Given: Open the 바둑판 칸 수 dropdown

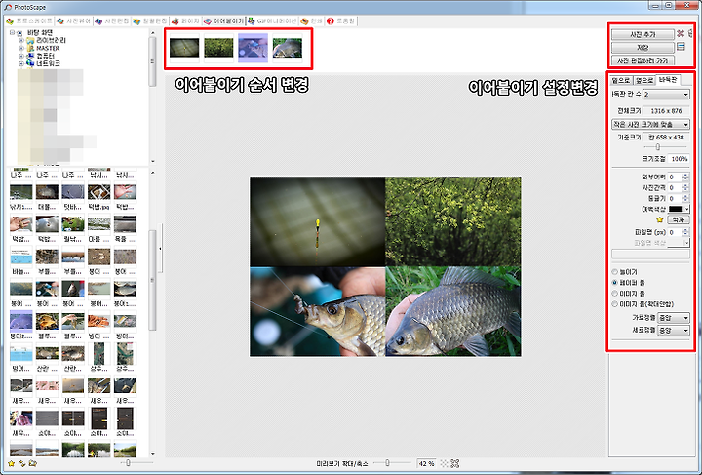Looking at the screenshot, I should (x=666, y=95).
